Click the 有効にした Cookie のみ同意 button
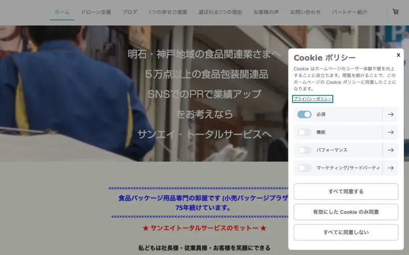Screen dimensions: 409x255 click(346, 212)
